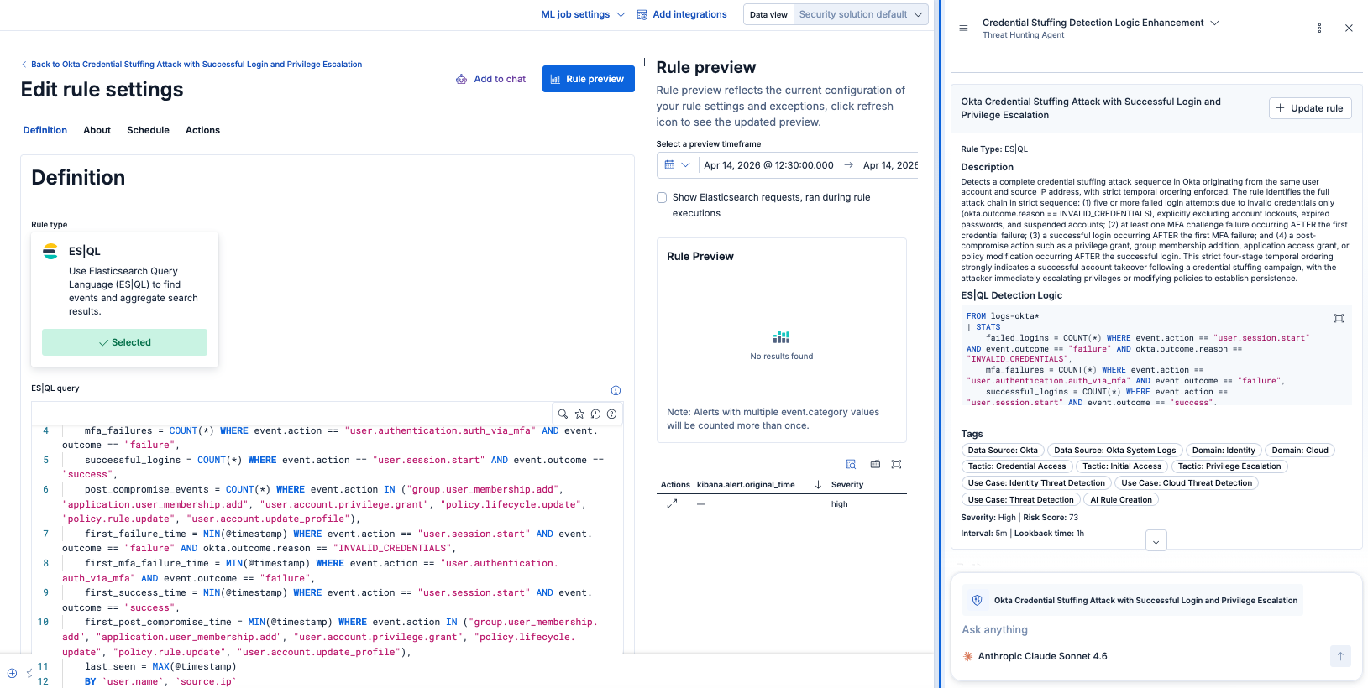Image resolution: width=1368 pixels, height=688 pixels.
Task: Click the Domain: Cloud tag
Action: 1300,451
